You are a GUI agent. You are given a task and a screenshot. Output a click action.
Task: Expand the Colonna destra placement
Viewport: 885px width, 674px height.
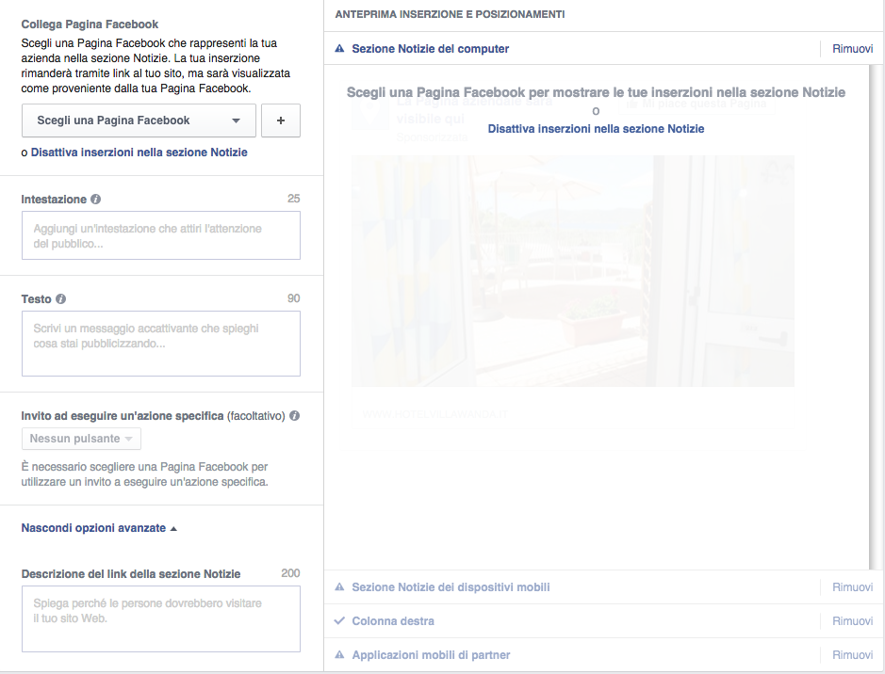coord(393,621)
